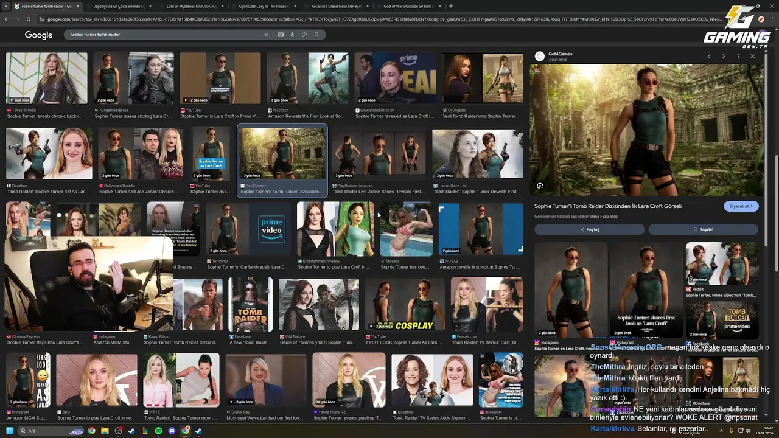
Task: Clear the Google search box text
Action: [265, 35]
